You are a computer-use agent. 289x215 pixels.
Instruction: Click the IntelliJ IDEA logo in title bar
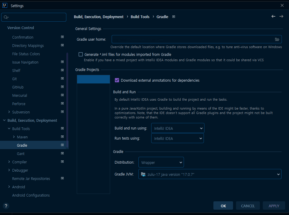click(4, 5)
